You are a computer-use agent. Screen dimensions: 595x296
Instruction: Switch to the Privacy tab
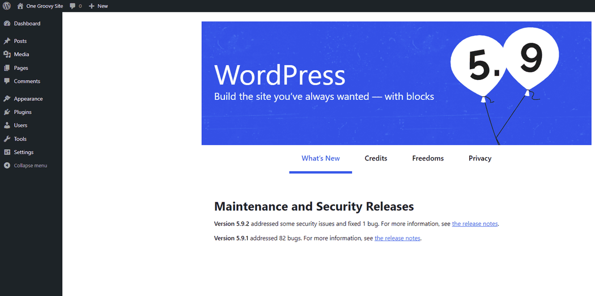click(480, 159)
